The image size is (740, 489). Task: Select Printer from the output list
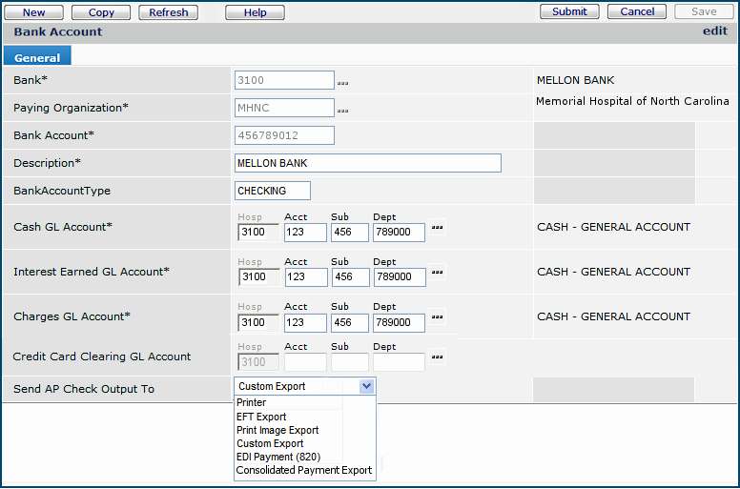(x=252, y=402)
